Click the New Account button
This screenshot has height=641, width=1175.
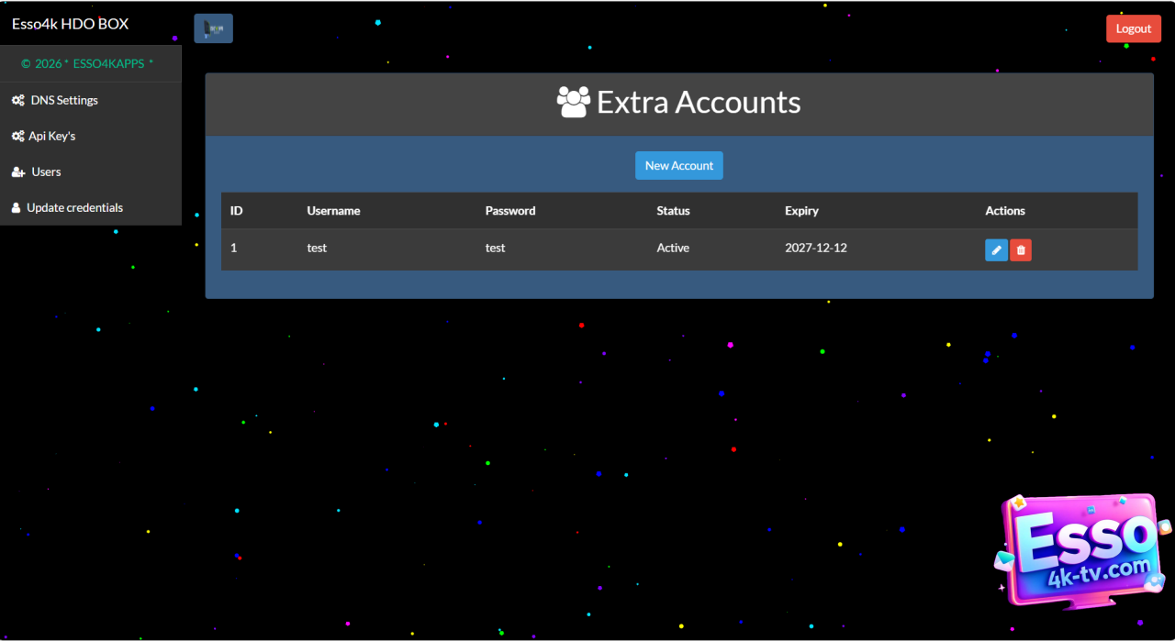(x=679, y=165)
